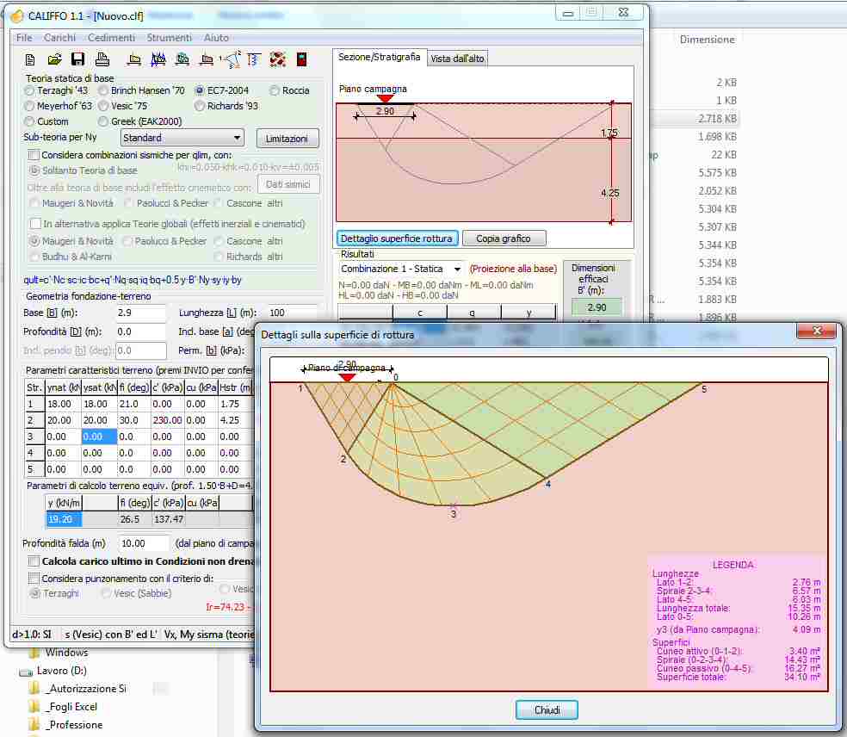Choose the Custom theory option
Viewport: 847px width, 737px height.
29,121
